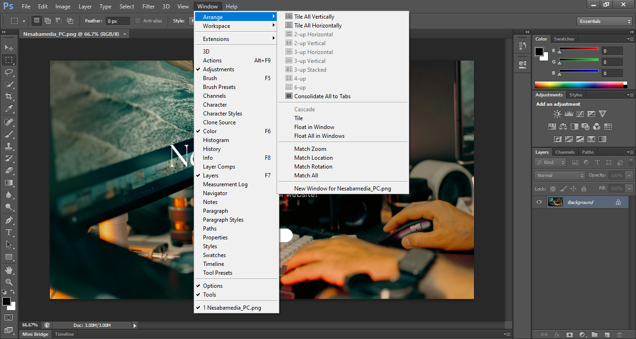Choose Tile All Vertically
This screenshot has width=636, height=339.
[314, 17]
